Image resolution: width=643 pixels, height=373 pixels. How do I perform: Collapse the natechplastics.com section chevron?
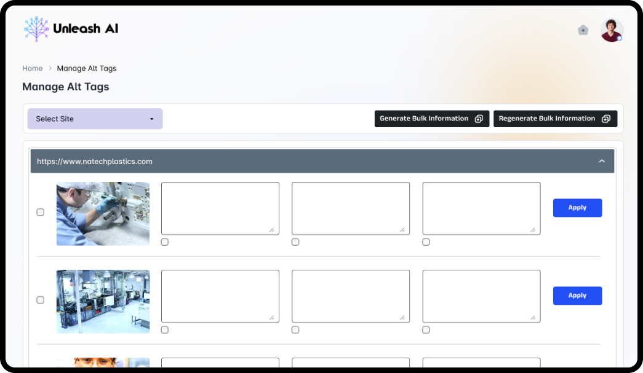pyautogui.click(x=602, y=162)
